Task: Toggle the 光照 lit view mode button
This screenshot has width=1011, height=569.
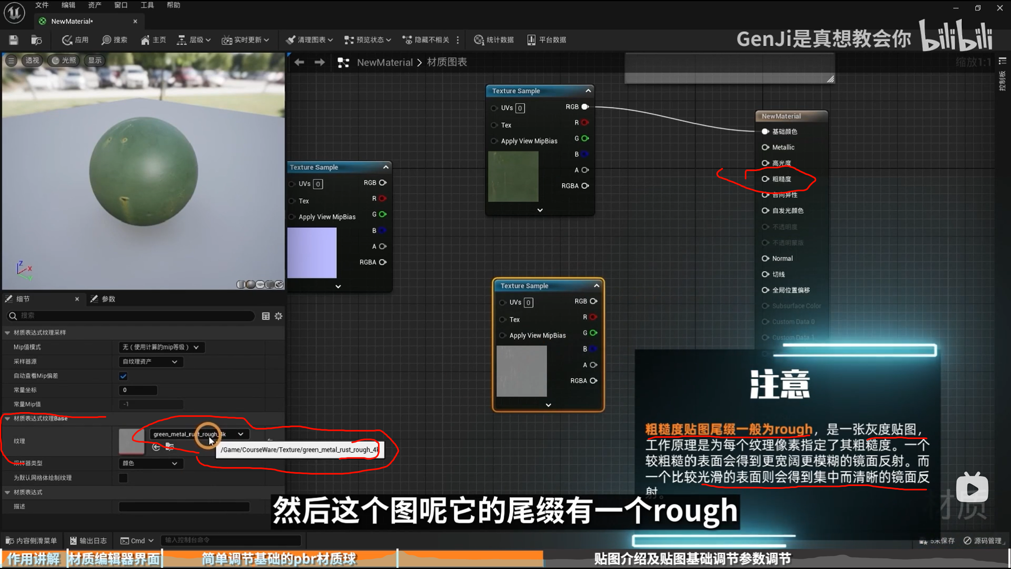Action: point(64,60)
